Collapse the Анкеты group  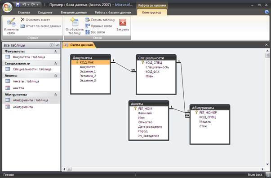55,75
